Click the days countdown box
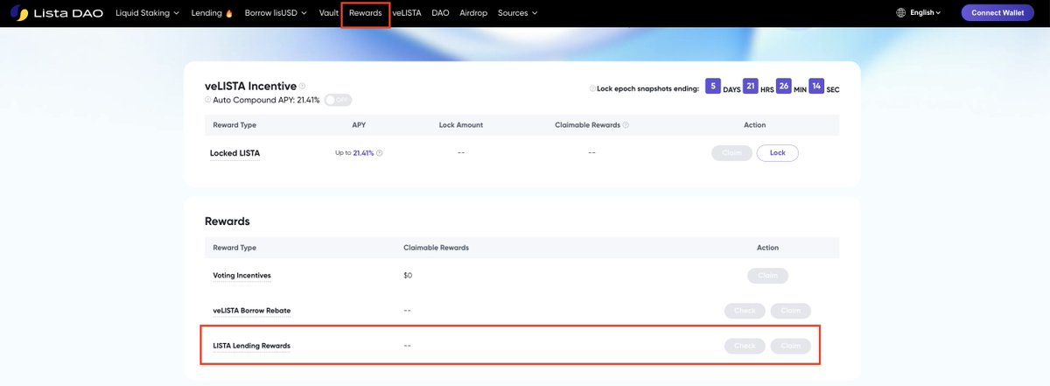Viewport: 1050px width, 386px height. (713, 86)
